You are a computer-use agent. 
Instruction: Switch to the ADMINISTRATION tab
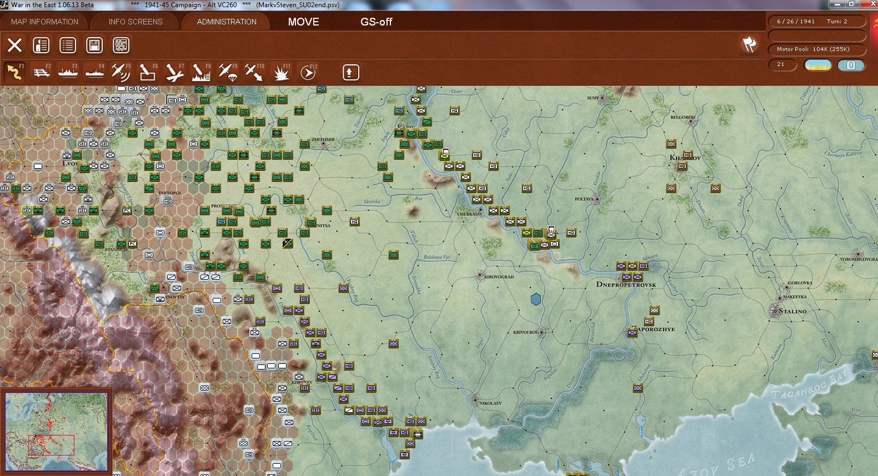point(227,22)
